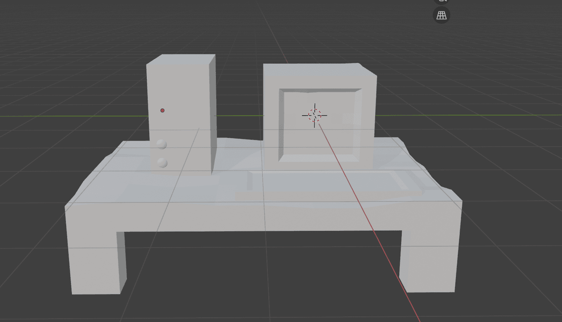Toggle perspective/orthographic view grid icon
The width and height of the screenshot is (562, 322).
pyautogui.click(x=441, y=15)
